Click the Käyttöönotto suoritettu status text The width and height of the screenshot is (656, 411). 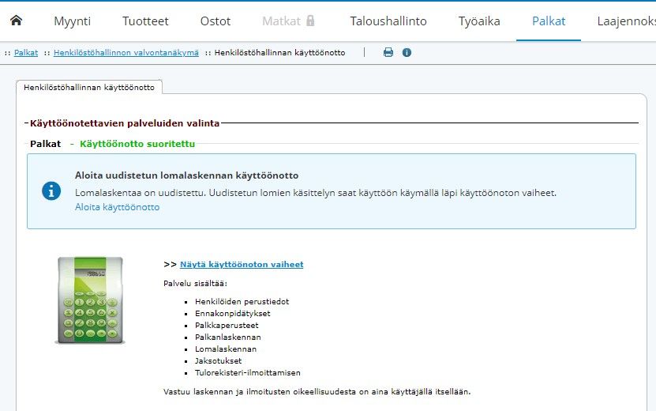pyautogui.click(x=137, y=144)
